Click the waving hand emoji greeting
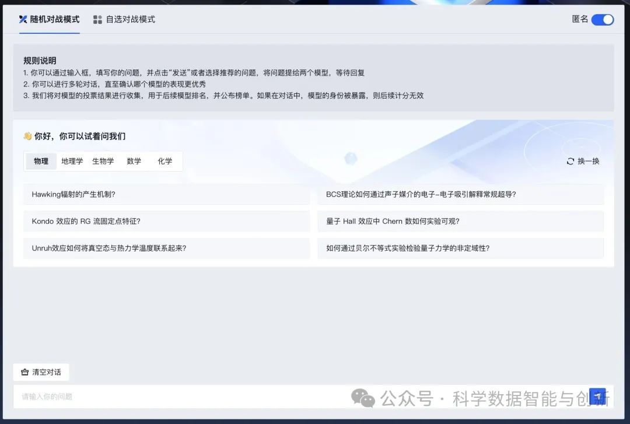Screen dimensions: 630x424 (x=27, y=136)
